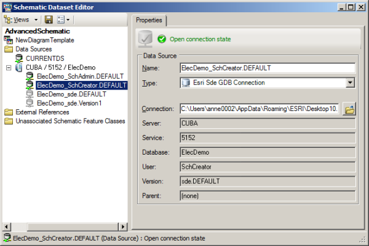Select Unassociated Schematic Feature Classes item

click(x=70, y=121)
